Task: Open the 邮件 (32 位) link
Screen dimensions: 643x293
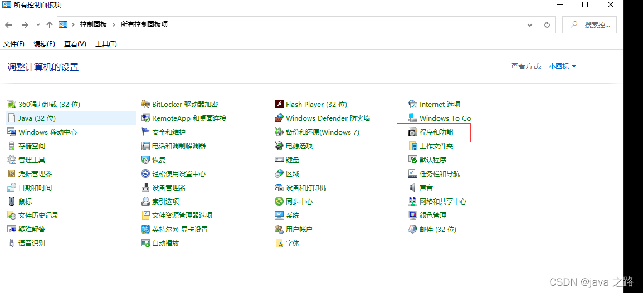Action: click(x=437, y=230)
